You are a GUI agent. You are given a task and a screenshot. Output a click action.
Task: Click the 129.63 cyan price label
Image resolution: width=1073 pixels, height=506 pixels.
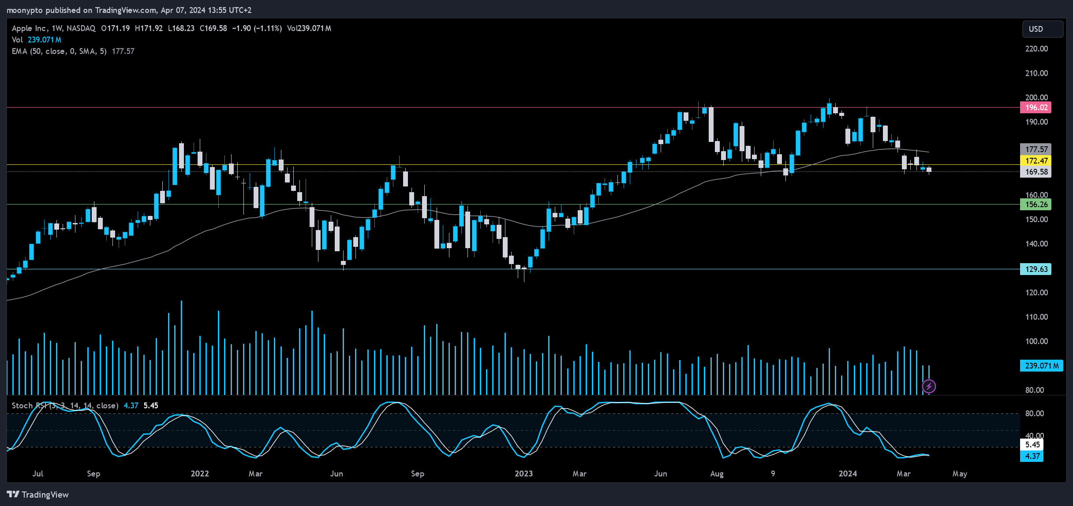1036,269
